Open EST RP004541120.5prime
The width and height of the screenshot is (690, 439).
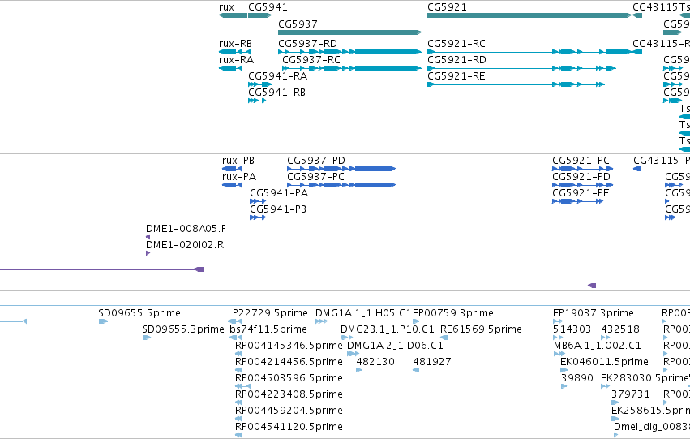[x=238, y=435]
